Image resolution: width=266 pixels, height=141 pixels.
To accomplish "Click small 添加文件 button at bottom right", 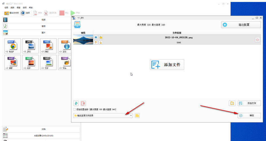I will point(249,103).
